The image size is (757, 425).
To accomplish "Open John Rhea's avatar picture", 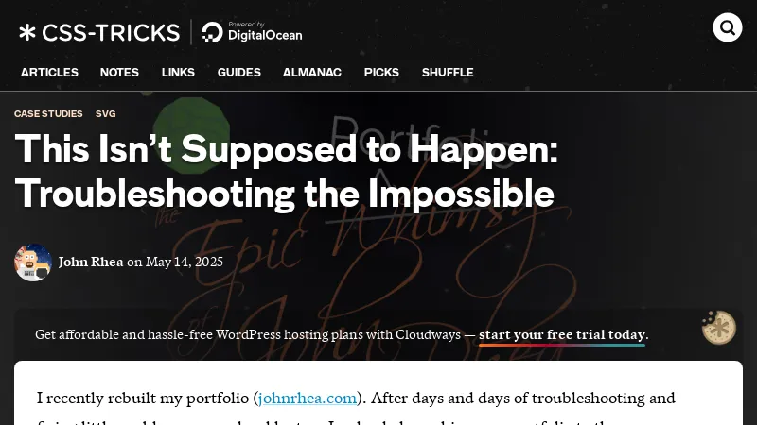I will pyautogui.click(x=33, y=263).
